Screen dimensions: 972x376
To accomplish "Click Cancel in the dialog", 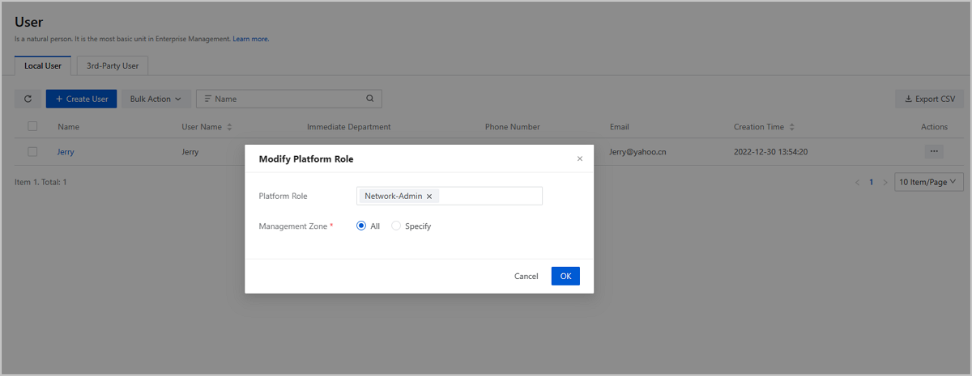I will 526,277.
